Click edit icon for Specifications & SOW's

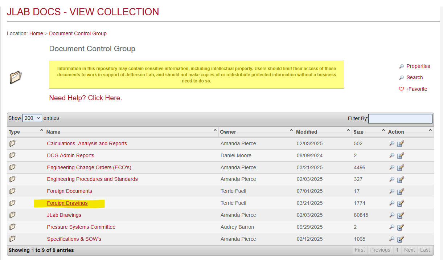pos(401,239)
